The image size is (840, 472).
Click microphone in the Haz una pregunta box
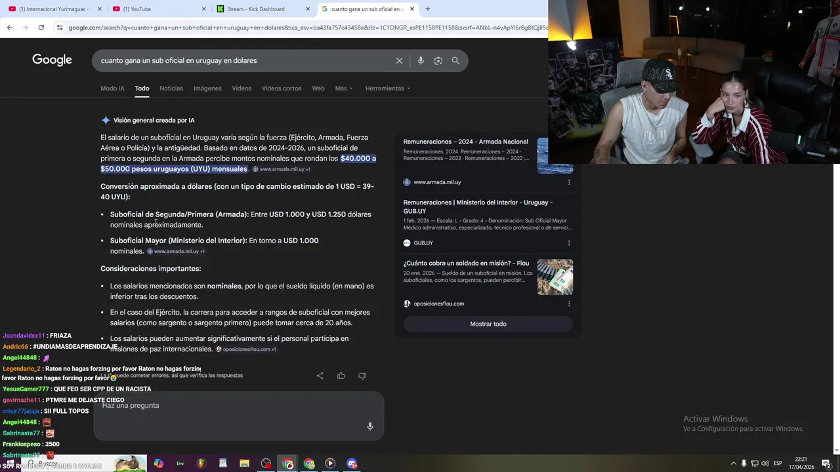370,426
